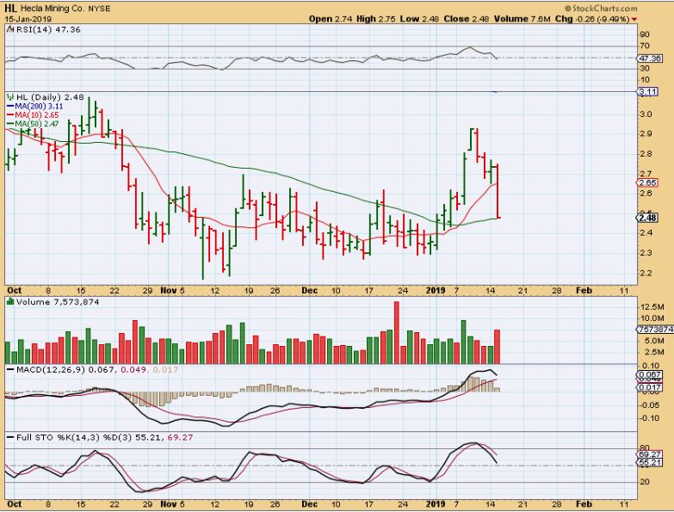Click the HL ticker symbol in header

10,8
